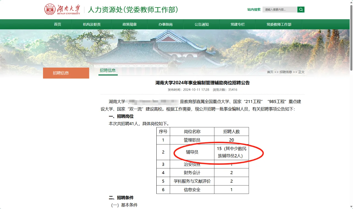The width and height of the screenshot is (353, 209).
Task: Click the 首页 breadcrumb link
Action: (x=270, y=72)
